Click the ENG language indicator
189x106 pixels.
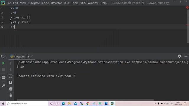(x=171, y=103)
